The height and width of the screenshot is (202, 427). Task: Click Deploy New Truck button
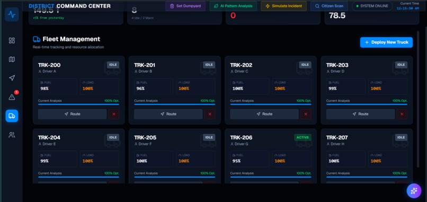coord(386,42)
